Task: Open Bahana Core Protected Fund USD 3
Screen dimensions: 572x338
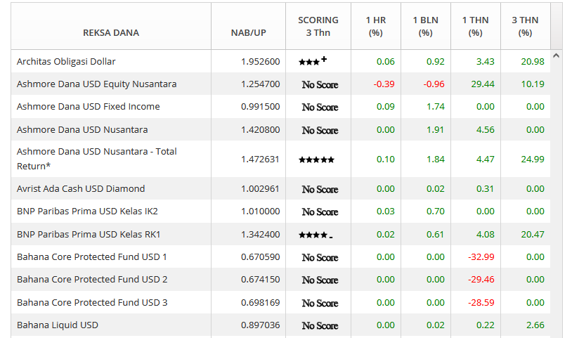Action: pyautogui.click(x=92, y=303)
